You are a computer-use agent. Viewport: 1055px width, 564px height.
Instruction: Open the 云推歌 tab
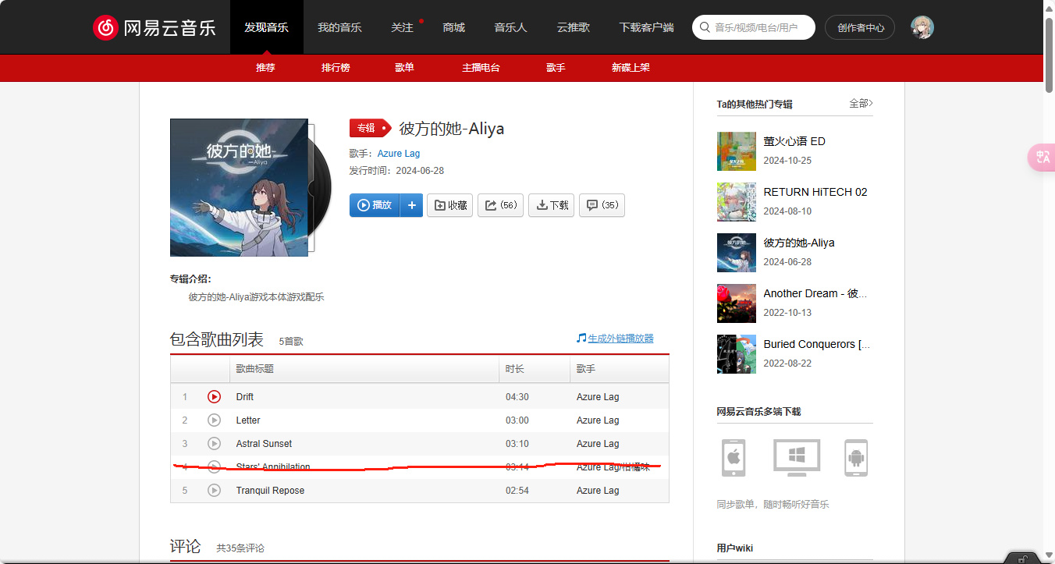(x=573, y=27)
